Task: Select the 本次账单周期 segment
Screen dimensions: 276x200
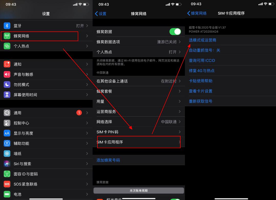Action: click(x=139, y=190)
